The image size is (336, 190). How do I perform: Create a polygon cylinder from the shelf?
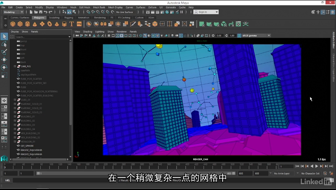[27, 24]
